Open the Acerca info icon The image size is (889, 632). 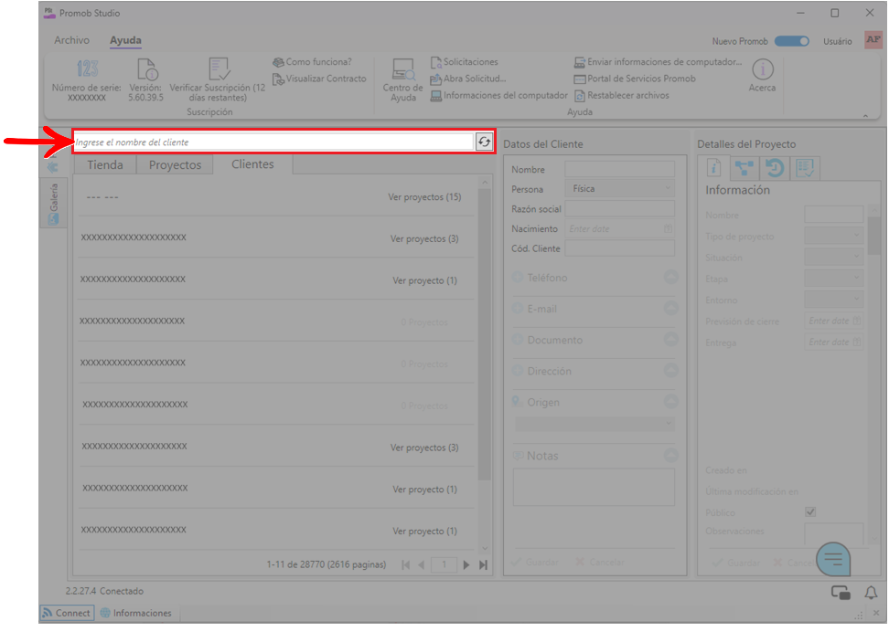[x=763, y=69]
